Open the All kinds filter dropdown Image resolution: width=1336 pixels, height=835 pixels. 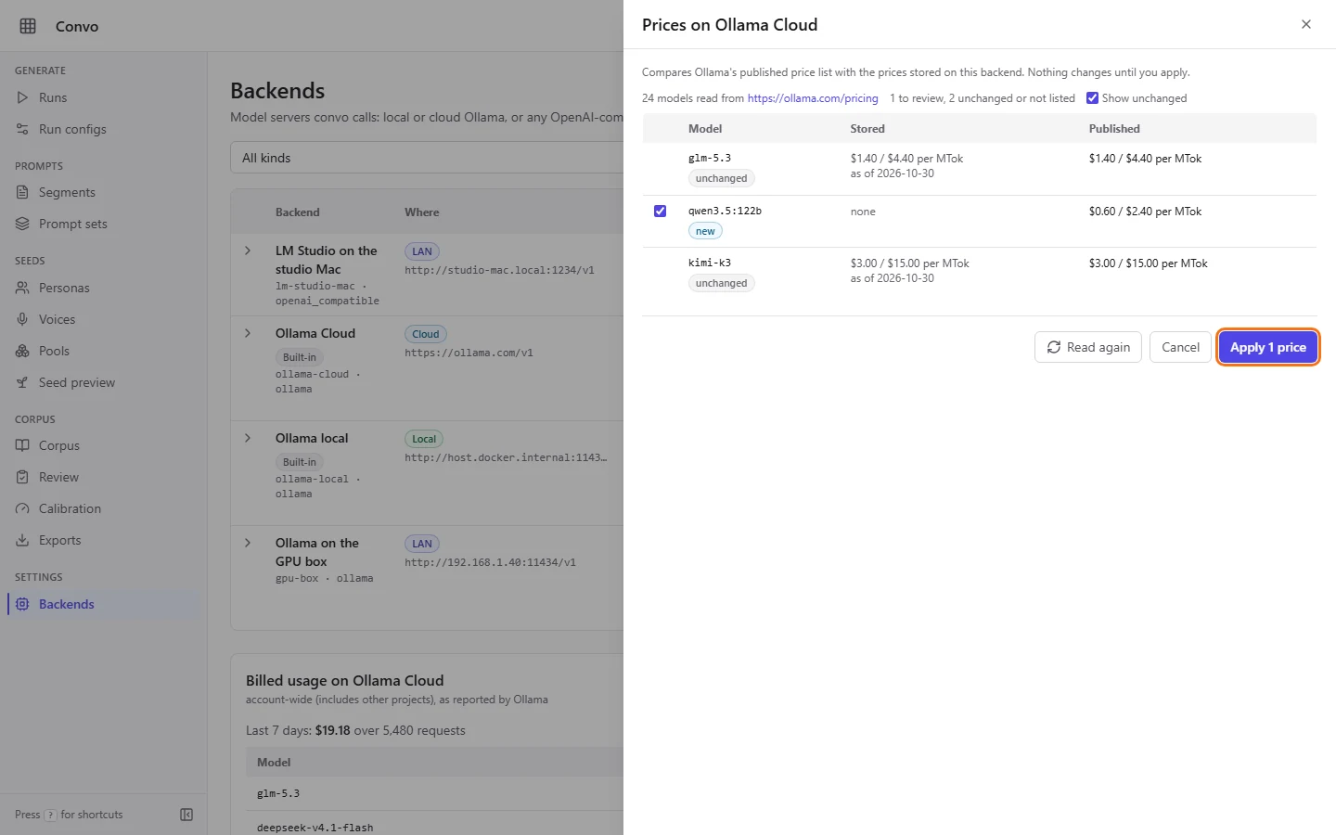click(427, 158)
